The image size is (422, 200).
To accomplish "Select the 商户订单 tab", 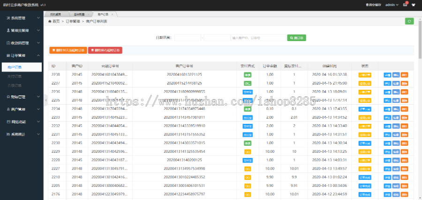I will [x=102, y=14].
